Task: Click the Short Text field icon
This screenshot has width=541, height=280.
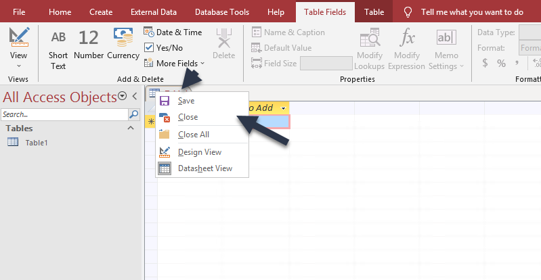Action: [58, 38]
